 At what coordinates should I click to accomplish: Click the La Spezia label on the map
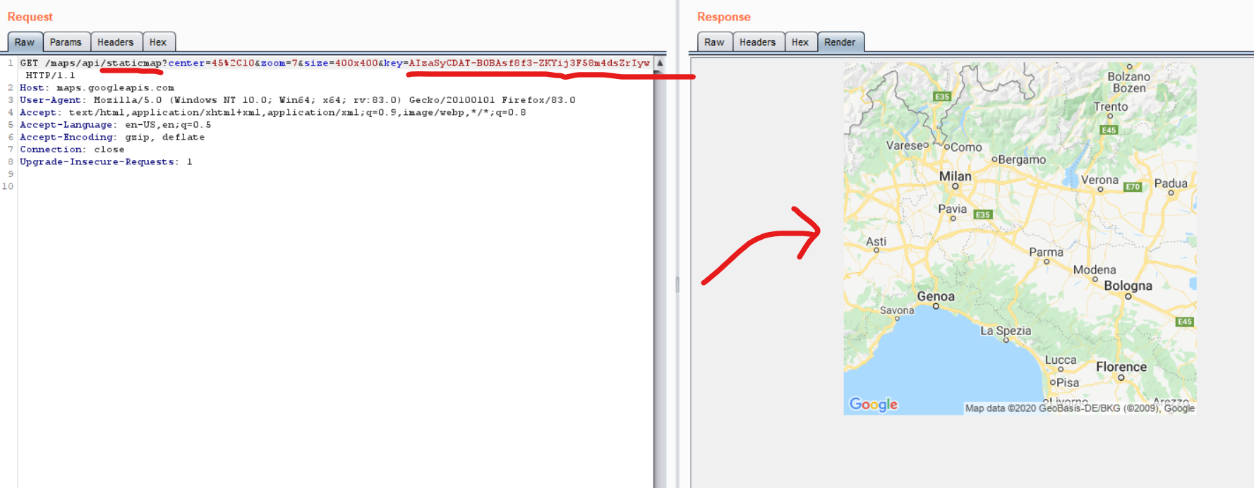pyautogui.click(x=1006, y=331)
